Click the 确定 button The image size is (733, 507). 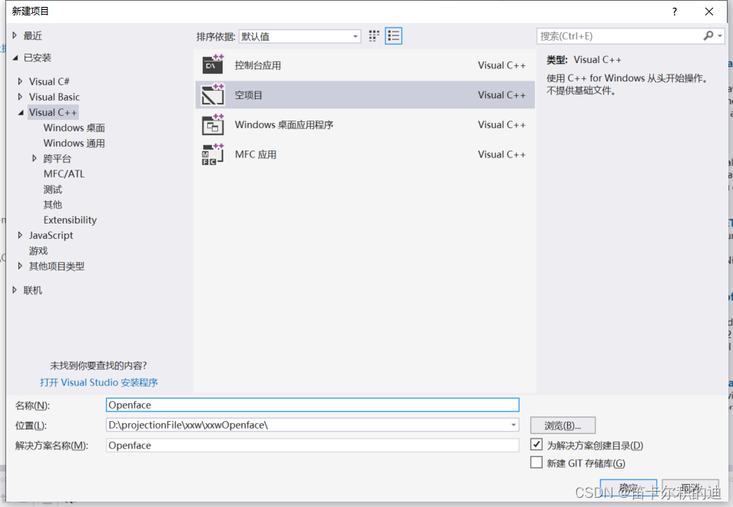point(629,488)
